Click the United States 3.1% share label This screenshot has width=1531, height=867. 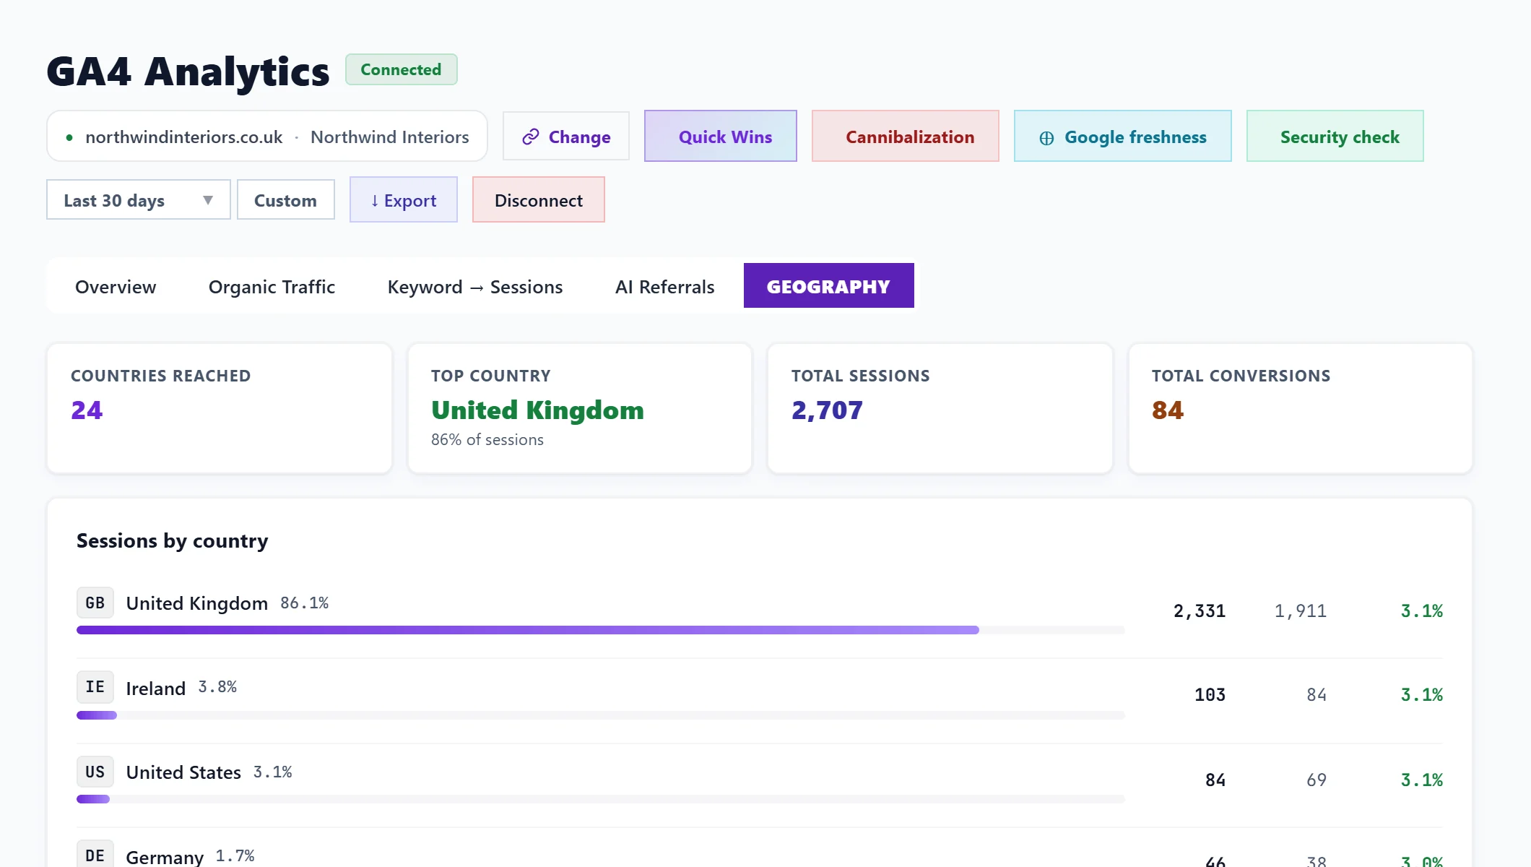[273, 772]
